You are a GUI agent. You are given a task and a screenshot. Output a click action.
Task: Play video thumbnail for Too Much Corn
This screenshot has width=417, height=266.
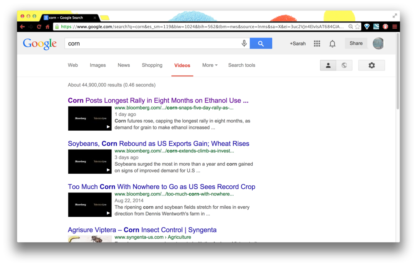90,205
